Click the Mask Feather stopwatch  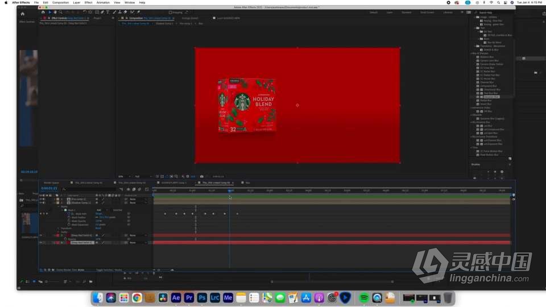[69, 217]
